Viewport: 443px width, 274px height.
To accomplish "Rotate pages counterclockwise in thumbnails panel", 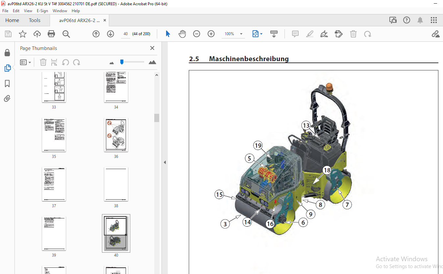I will [65, 62].
